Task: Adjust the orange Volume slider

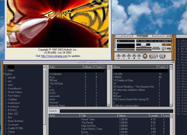Action: (144, 48)
